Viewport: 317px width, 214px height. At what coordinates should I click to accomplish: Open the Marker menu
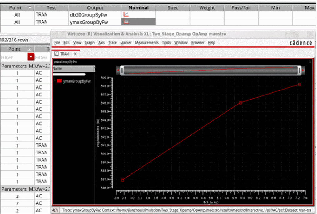(126, 43)
